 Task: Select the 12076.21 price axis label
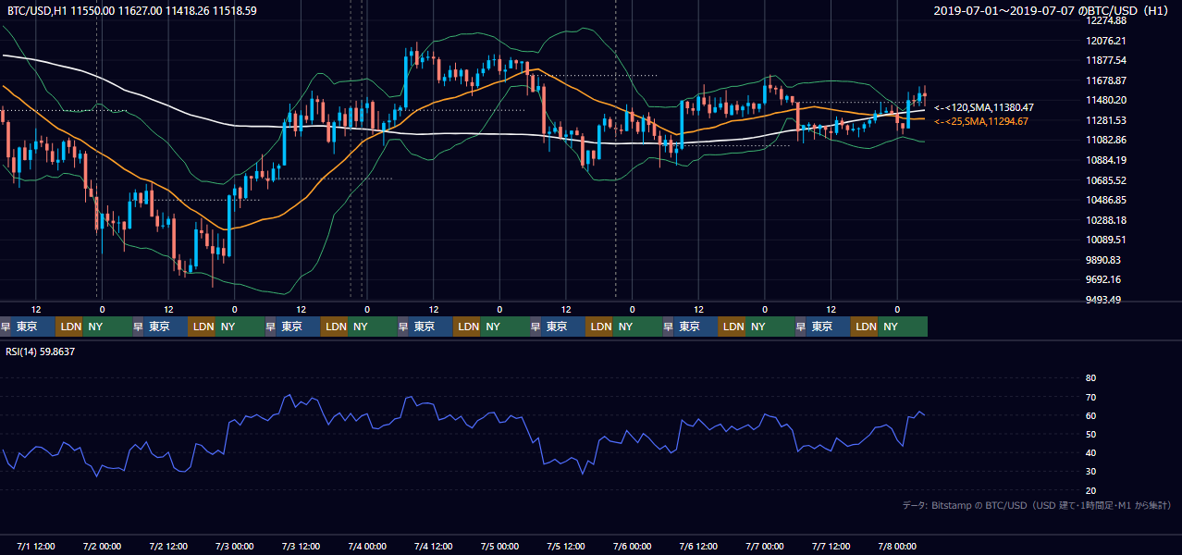pos(1106,41)
